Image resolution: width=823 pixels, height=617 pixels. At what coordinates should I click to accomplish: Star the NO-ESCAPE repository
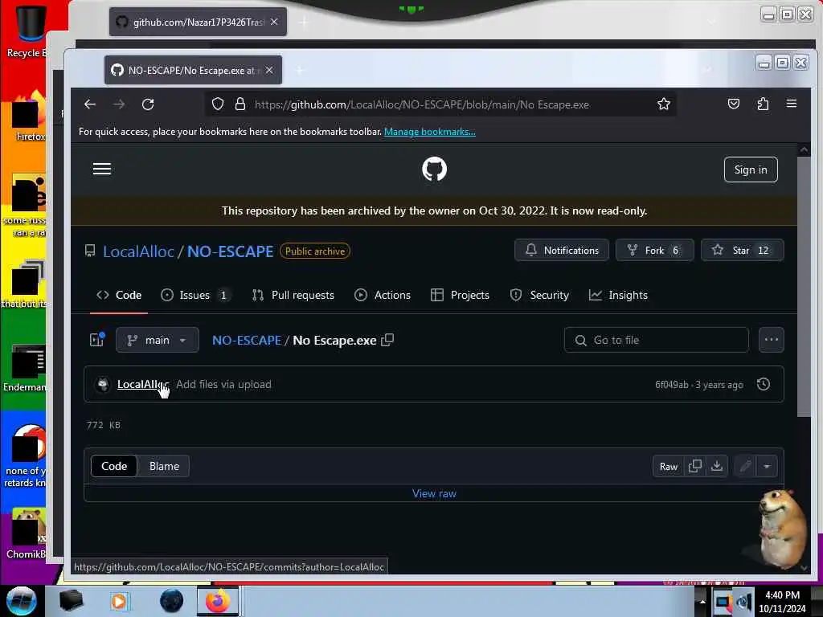pyautogui.click(x=742, y=251)
